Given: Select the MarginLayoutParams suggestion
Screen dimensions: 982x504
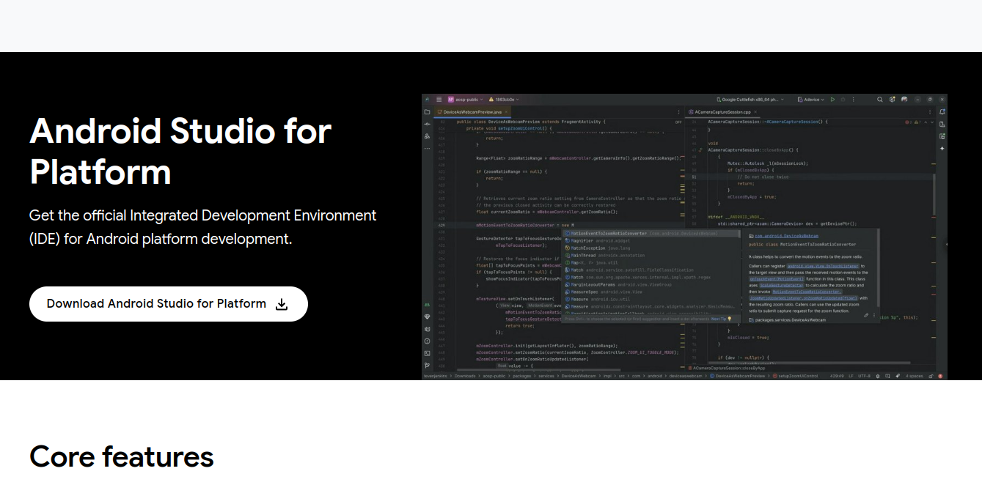Looking at the screenshot, I should [651, 285].
